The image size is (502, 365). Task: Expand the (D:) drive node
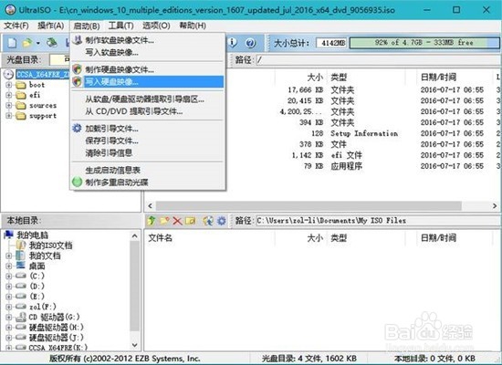coord(8,287)
